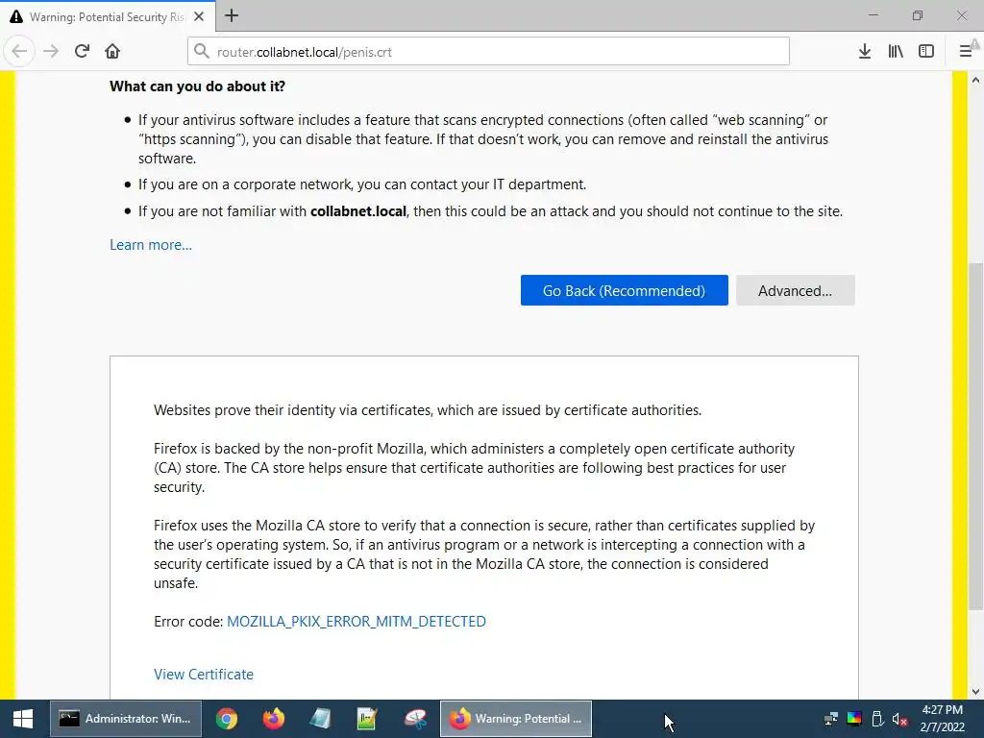Image resolution: width=984 pixels, height=738 pixels.
Task: Open the Snipping Tool taskbar icon
Action: coord(415,719)
